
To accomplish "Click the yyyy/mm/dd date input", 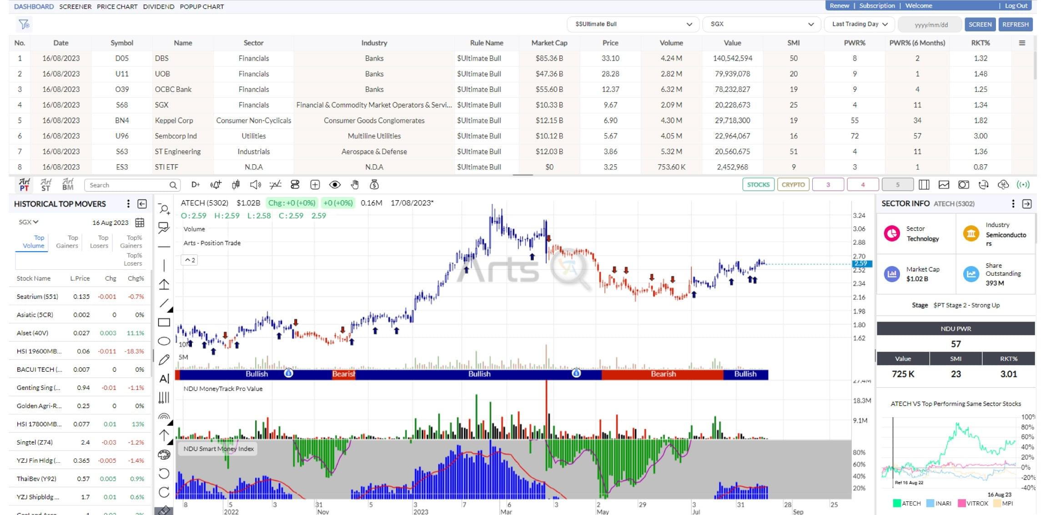I will point(931,25).
